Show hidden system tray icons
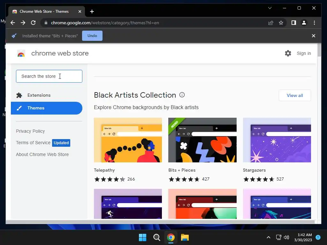327x245 pixels. coord(268,237)
